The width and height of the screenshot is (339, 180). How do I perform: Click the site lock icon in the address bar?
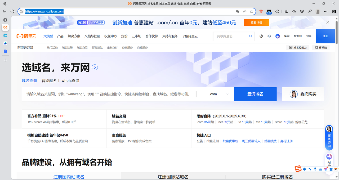coord(21,11)
